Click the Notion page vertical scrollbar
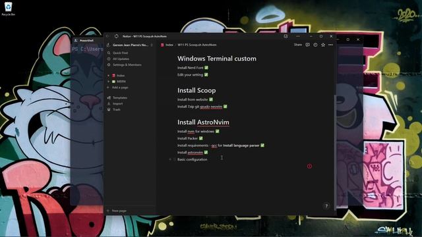Viewport: 422px width, 237px height. (335, 152)
